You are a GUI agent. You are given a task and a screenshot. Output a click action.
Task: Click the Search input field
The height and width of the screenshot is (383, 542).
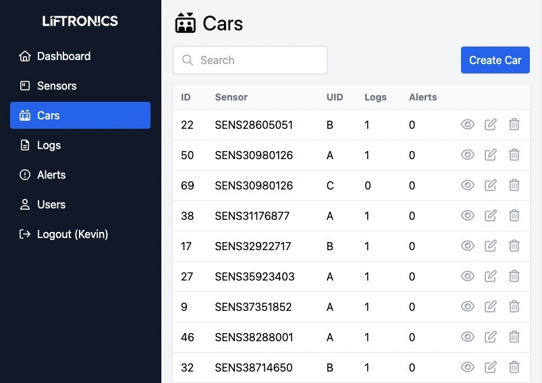pyautogui.click(x=259, y=60)
